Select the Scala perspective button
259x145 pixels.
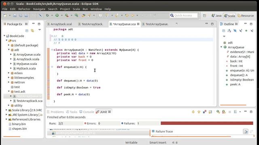pos(229,16)
